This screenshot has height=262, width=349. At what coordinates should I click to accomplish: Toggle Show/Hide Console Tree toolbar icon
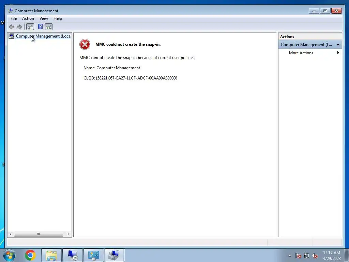[x=30, y=27]
